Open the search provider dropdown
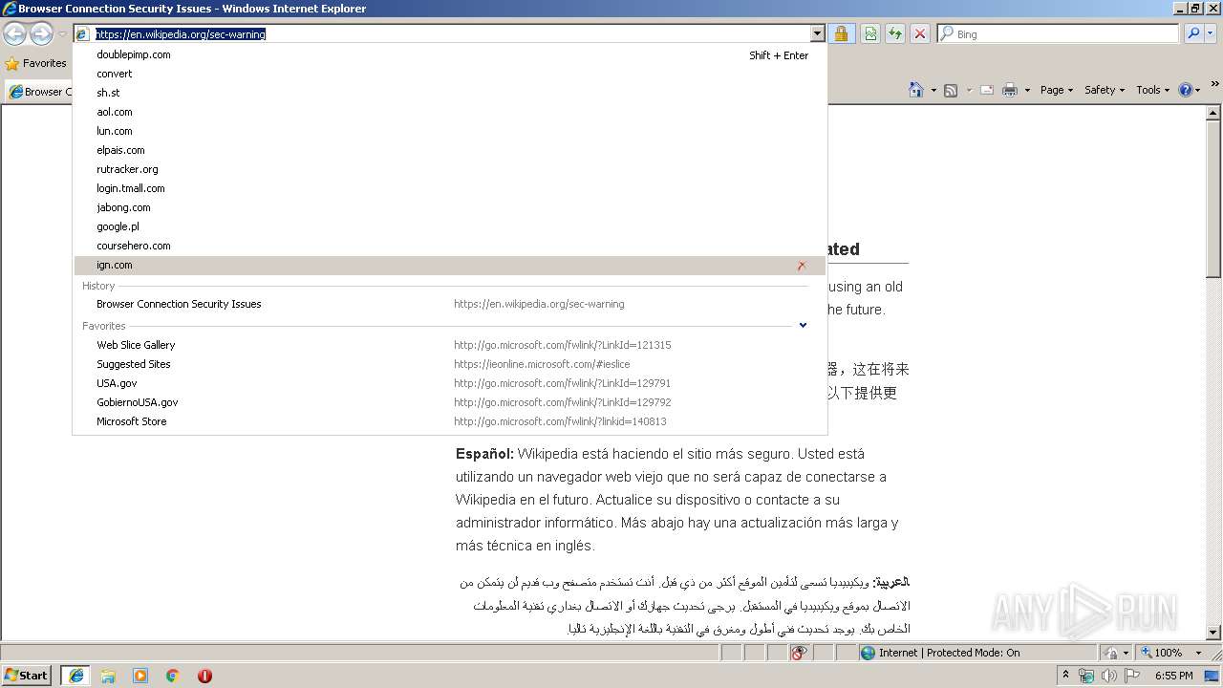The image size is (1223, 688). pyautogui.click(x=1211, y=33)
